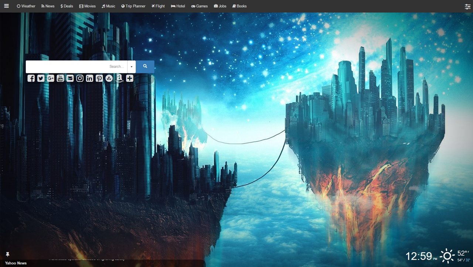Expand shortcuts with the plus icon
Image resolution: width=473 pixels, height=267 pixels.
tap(129, 78)
